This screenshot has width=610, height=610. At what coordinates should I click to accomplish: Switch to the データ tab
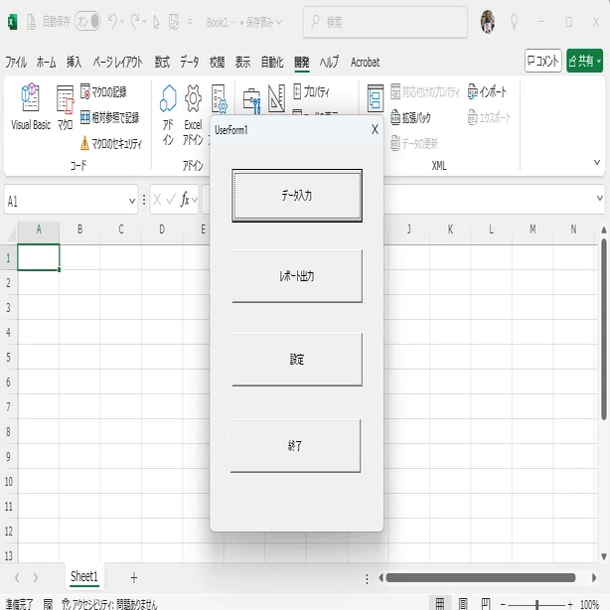click(x=190, y=62)
